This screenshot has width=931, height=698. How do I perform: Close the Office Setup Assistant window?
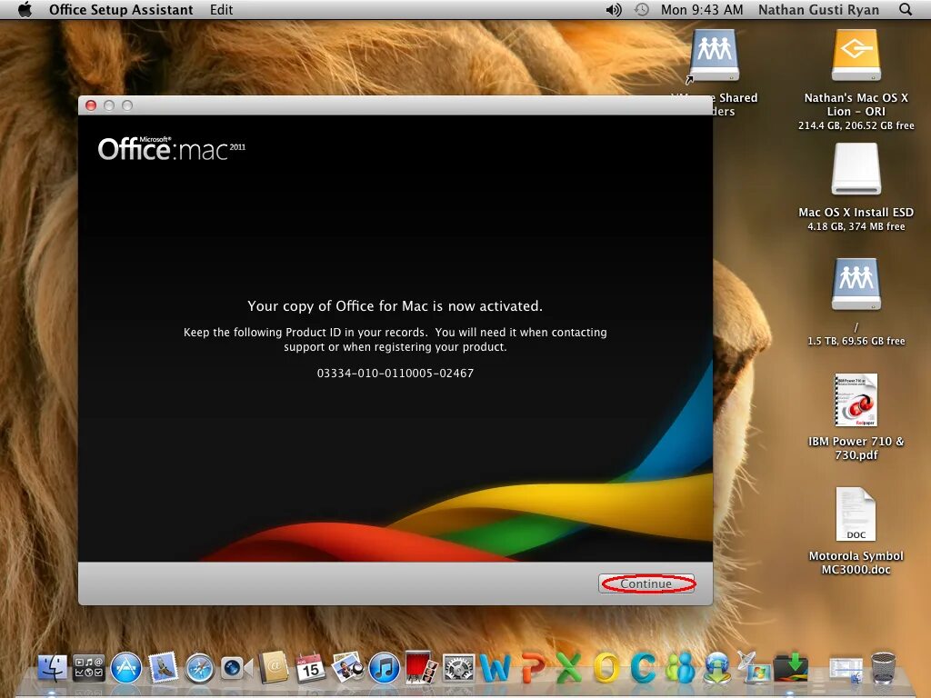91,105
